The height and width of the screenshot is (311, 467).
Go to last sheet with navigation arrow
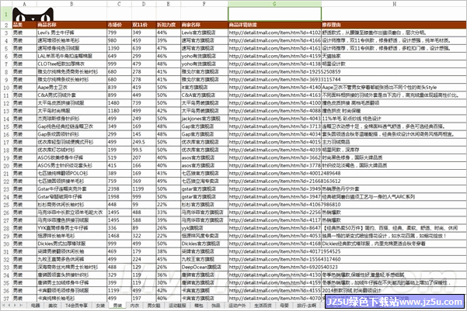(x=21, y=306)
